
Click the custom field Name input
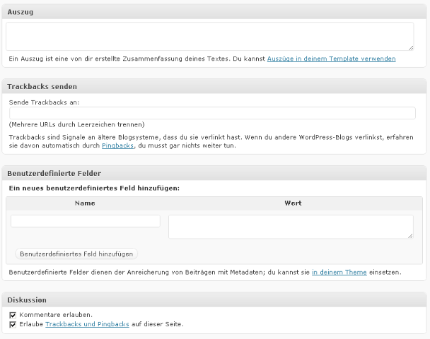(x=86, y=221)
